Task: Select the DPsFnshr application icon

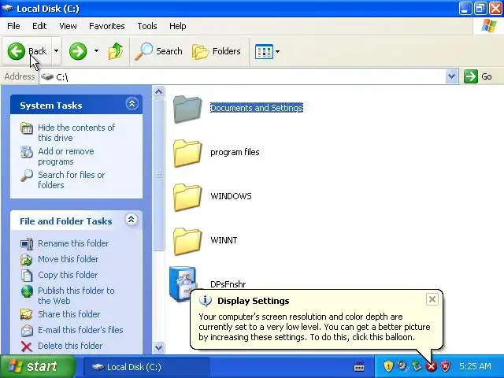Action: tap(183, 283)
